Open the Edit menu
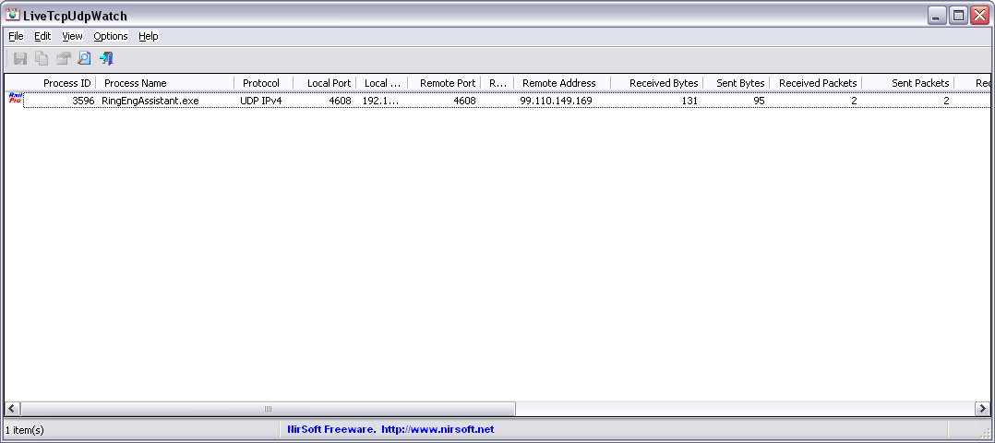This screenshot has height=443, width=995. pos(42,36)
